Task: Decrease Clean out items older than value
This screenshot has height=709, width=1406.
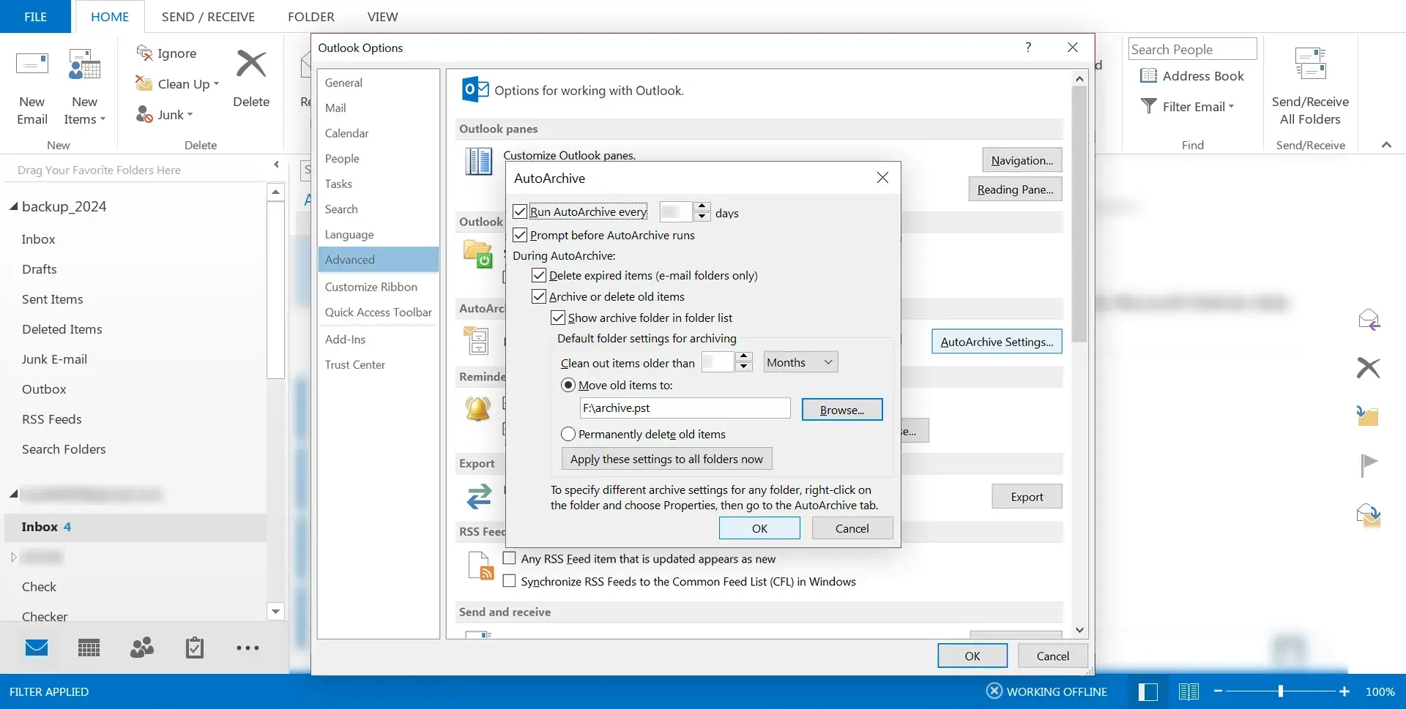Action: coord(744,367)
